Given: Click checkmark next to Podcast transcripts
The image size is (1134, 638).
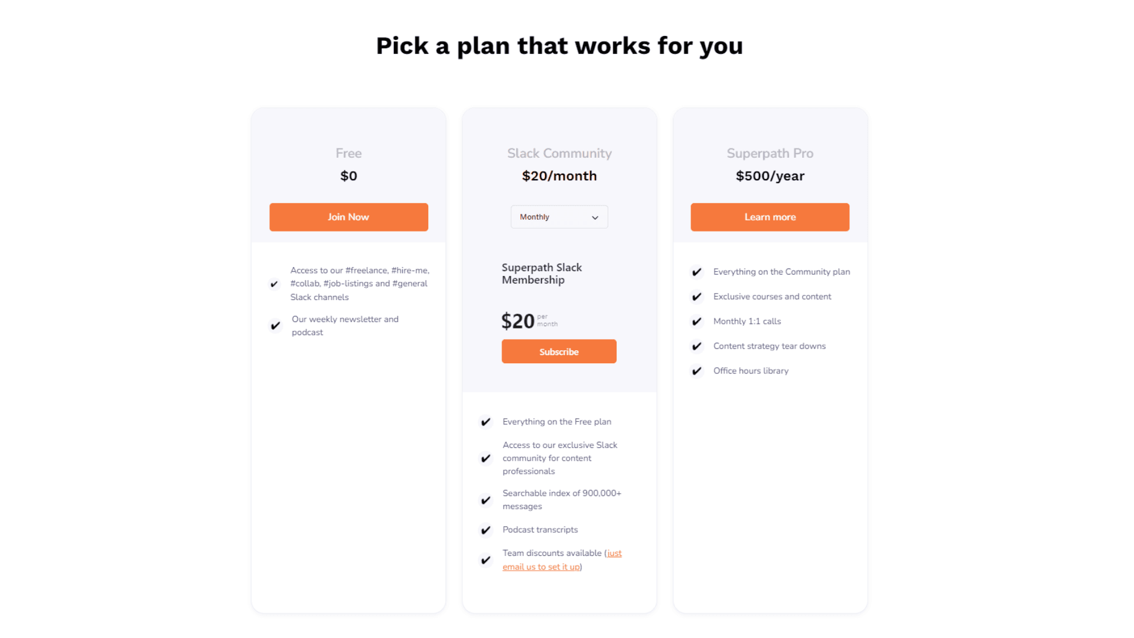Looking at the screenshot, I should tap(485, 530).
